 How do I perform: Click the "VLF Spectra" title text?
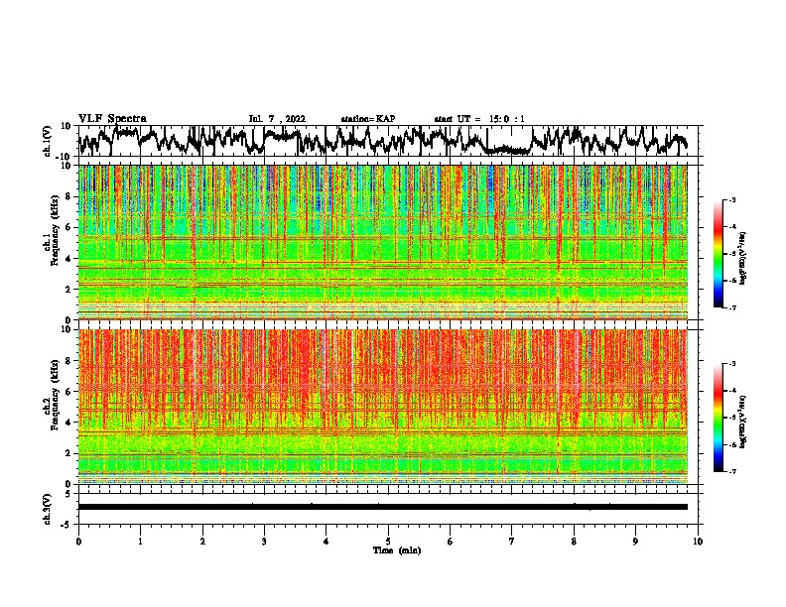pos(112,119)
